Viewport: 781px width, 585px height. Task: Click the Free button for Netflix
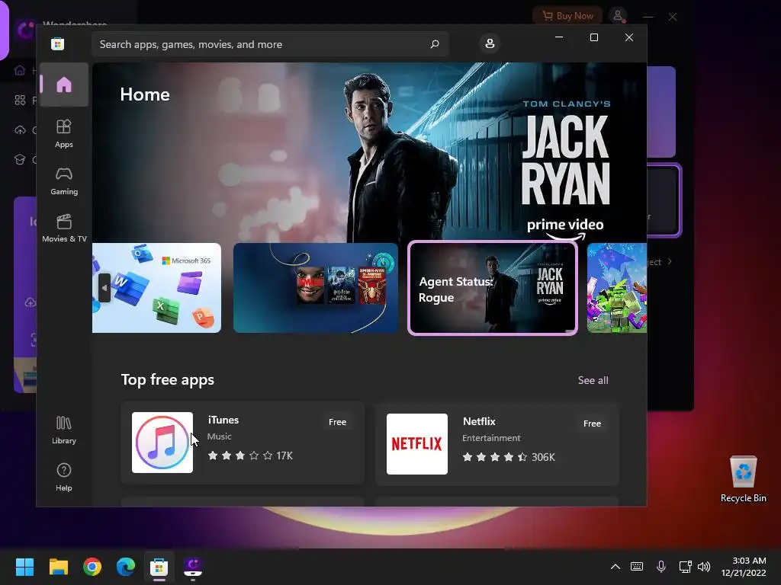pos(592,424)
